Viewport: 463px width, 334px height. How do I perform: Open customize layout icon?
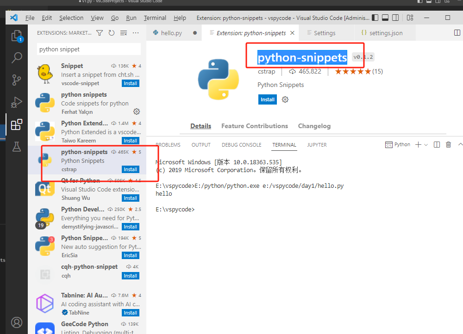pos(410,18)
